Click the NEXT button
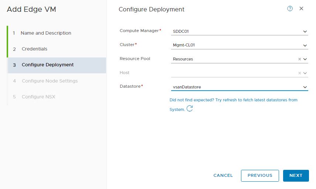 [296, 176]
